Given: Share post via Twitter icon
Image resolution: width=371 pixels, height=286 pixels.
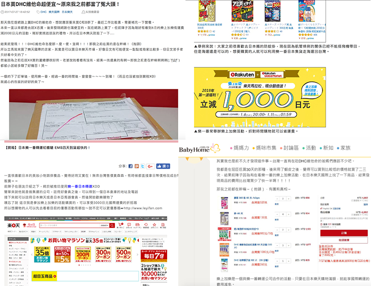Looking at the screenshot, I should click(x=143, y=166).
